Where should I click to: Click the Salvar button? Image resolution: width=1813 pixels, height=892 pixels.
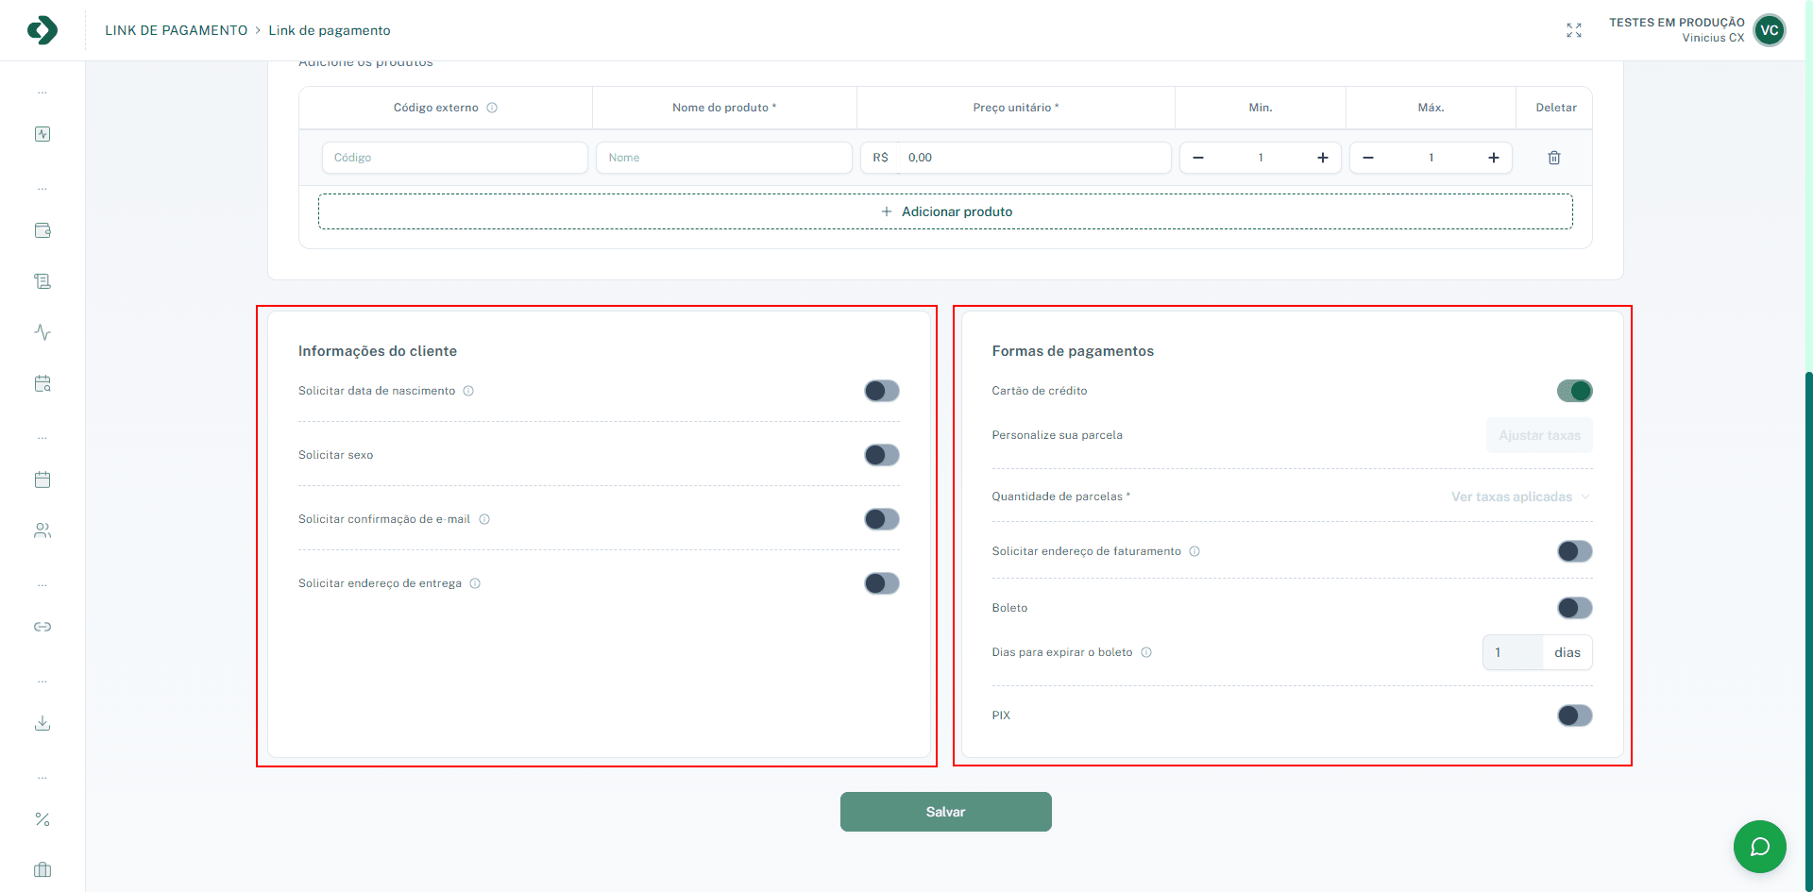pos(945,811)
